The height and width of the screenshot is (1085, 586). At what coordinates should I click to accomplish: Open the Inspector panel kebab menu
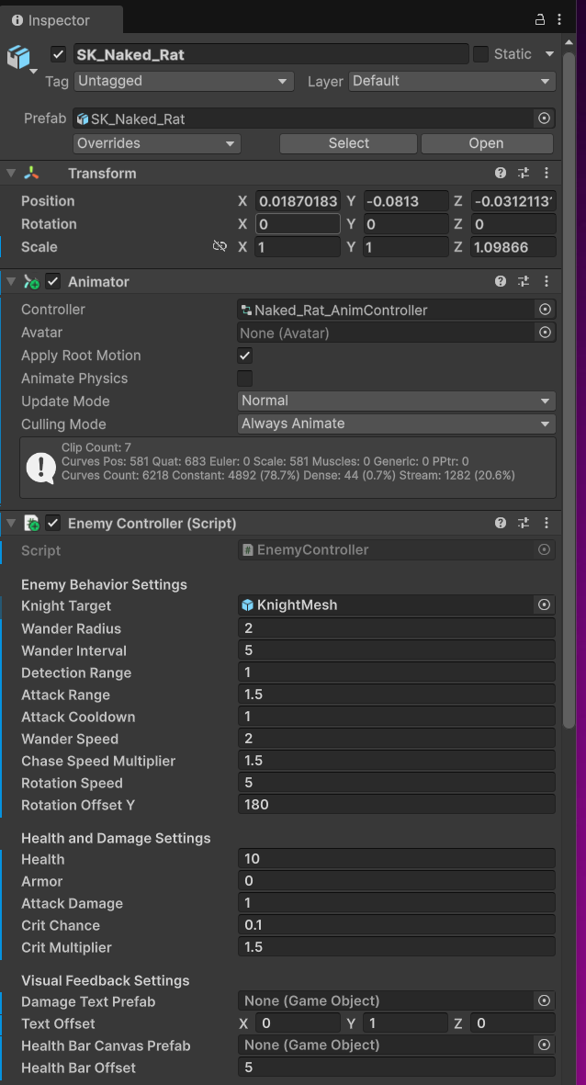pos(562,19)
